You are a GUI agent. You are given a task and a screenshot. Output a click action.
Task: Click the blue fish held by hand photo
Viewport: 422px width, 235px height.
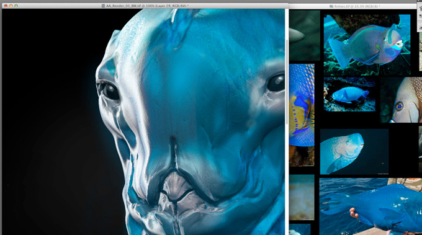(x=370, y=206)
